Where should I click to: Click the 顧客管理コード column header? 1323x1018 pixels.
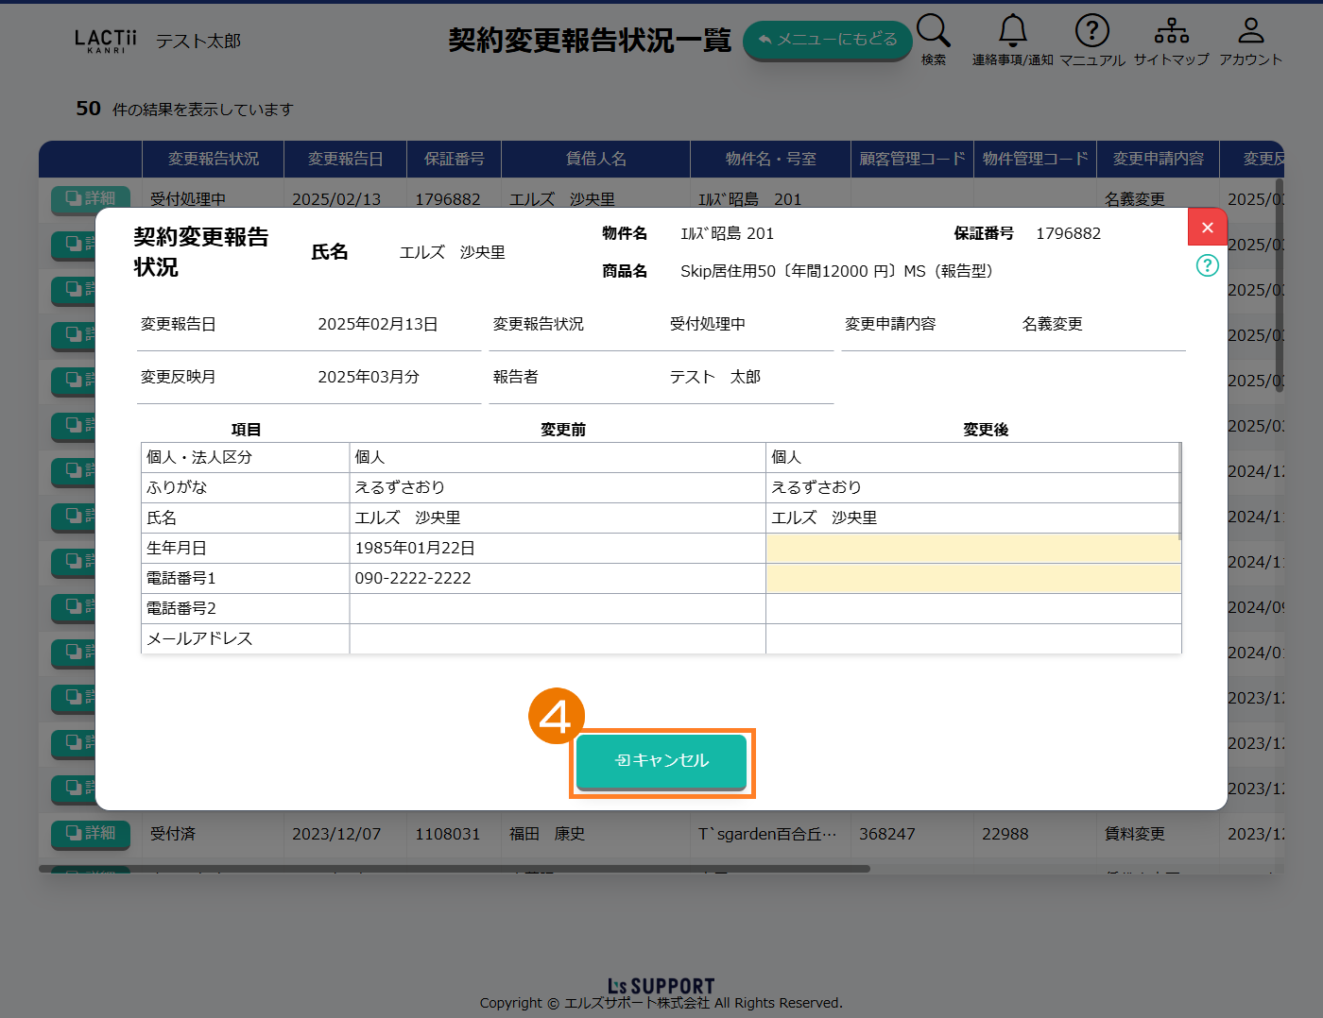click(x=912, y=159)
